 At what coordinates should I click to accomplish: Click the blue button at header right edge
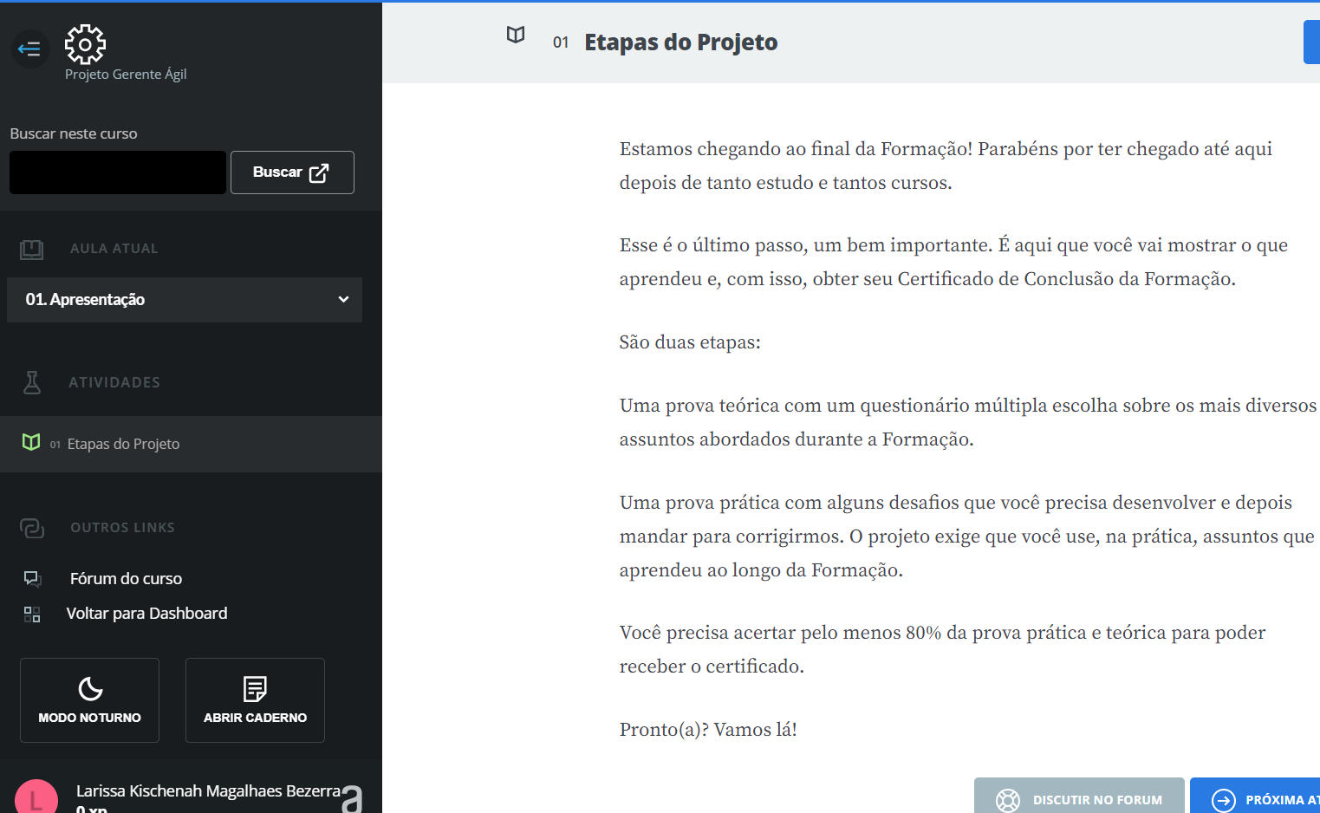pos(1311,42)
